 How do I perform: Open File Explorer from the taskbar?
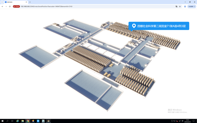23,121
